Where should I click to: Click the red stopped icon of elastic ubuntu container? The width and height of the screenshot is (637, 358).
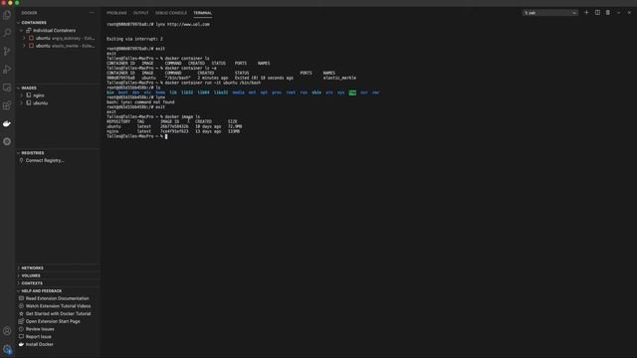pyautogui.click(x=31, y=46)
